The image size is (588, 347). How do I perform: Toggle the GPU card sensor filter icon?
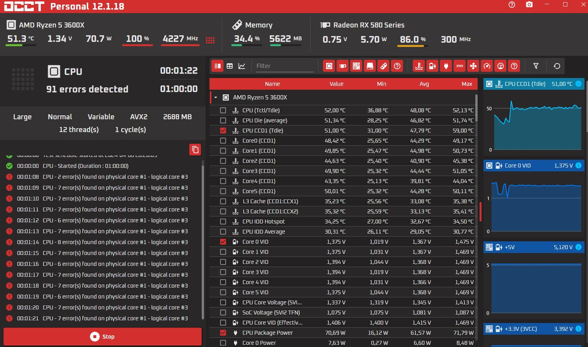click(342, 66)
